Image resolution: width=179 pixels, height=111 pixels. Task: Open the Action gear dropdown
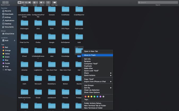tap(42, 2)
